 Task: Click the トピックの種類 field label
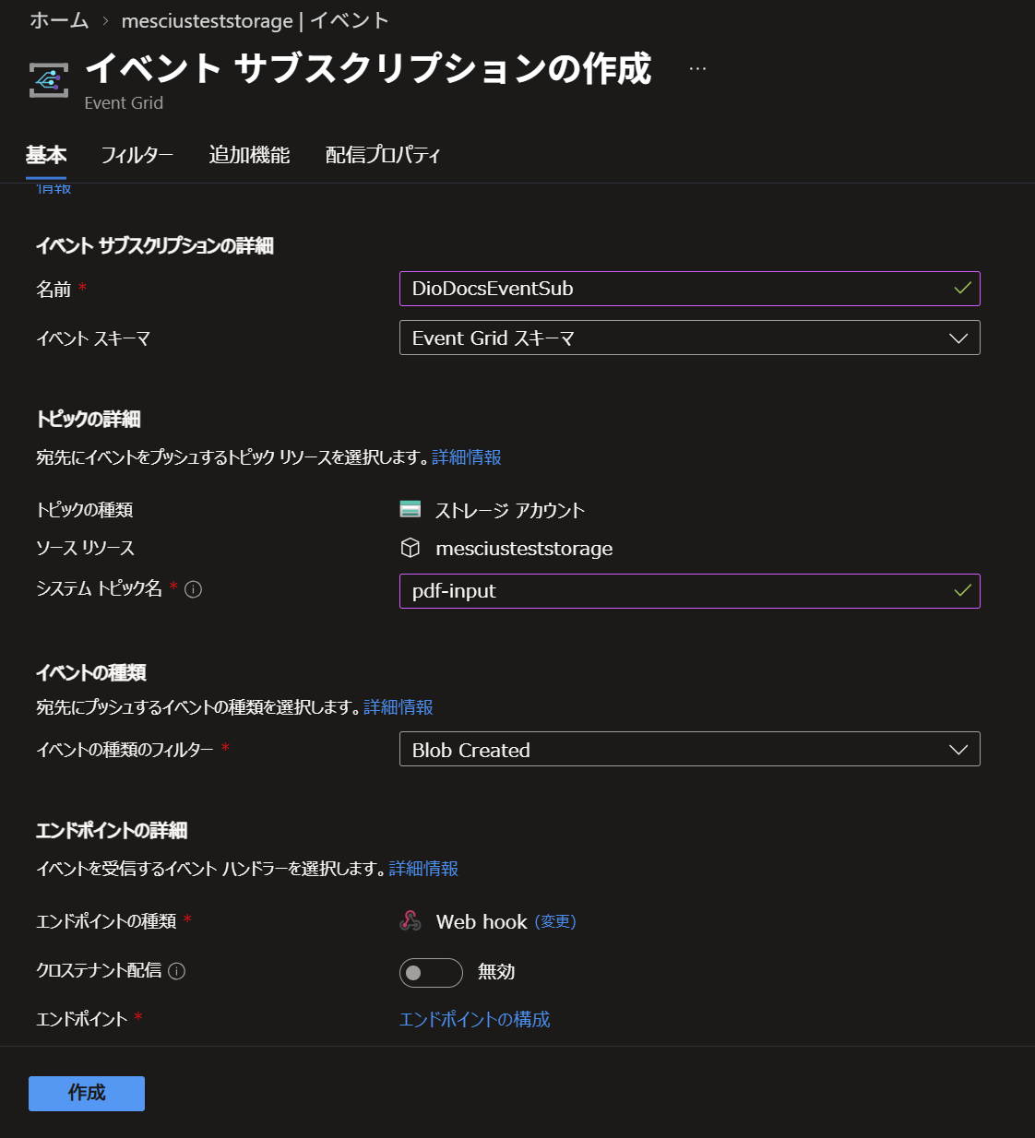(85, 510)
